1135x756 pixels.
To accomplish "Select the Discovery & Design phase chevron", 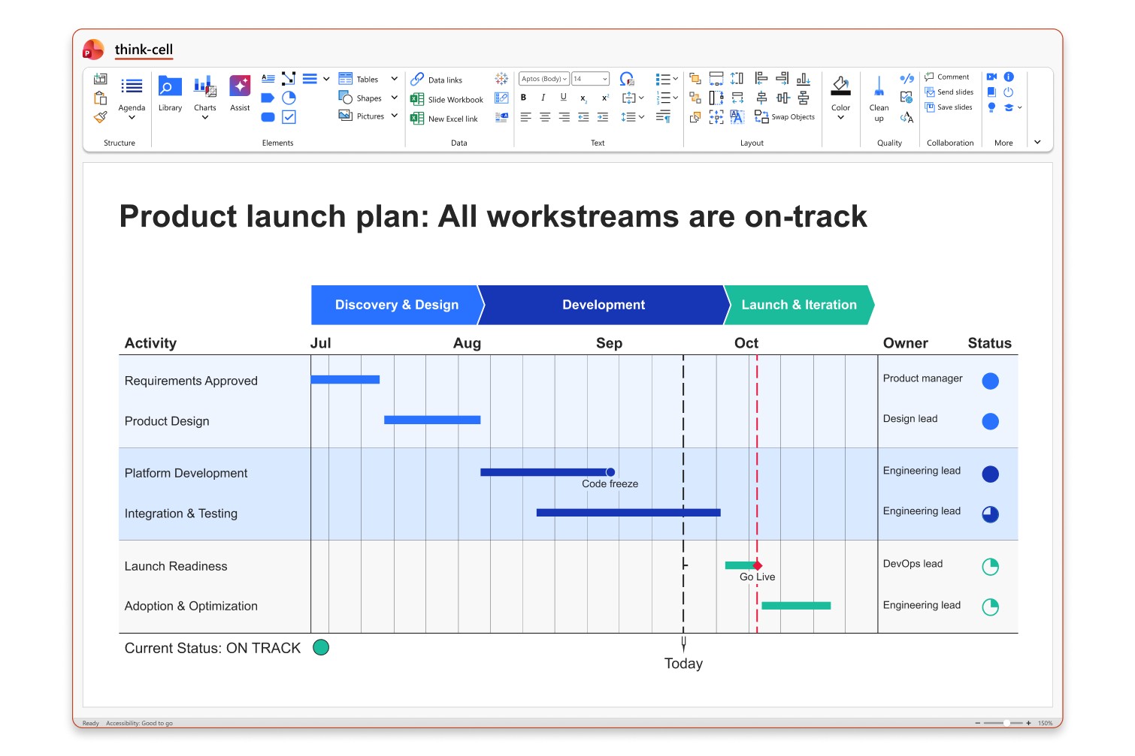I will tap(397, 305).
